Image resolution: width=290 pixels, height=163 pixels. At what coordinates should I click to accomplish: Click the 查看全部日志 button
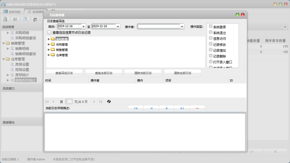[x=104, y=73]
